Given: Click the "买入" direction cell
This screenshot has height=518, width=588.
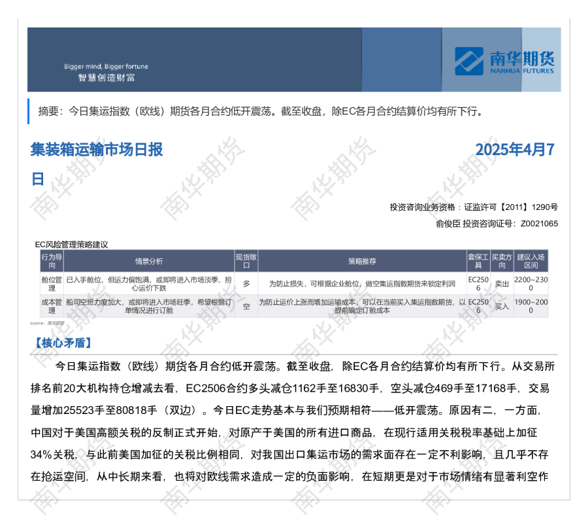Looking at the screenshot, I should tap(502, 306).
